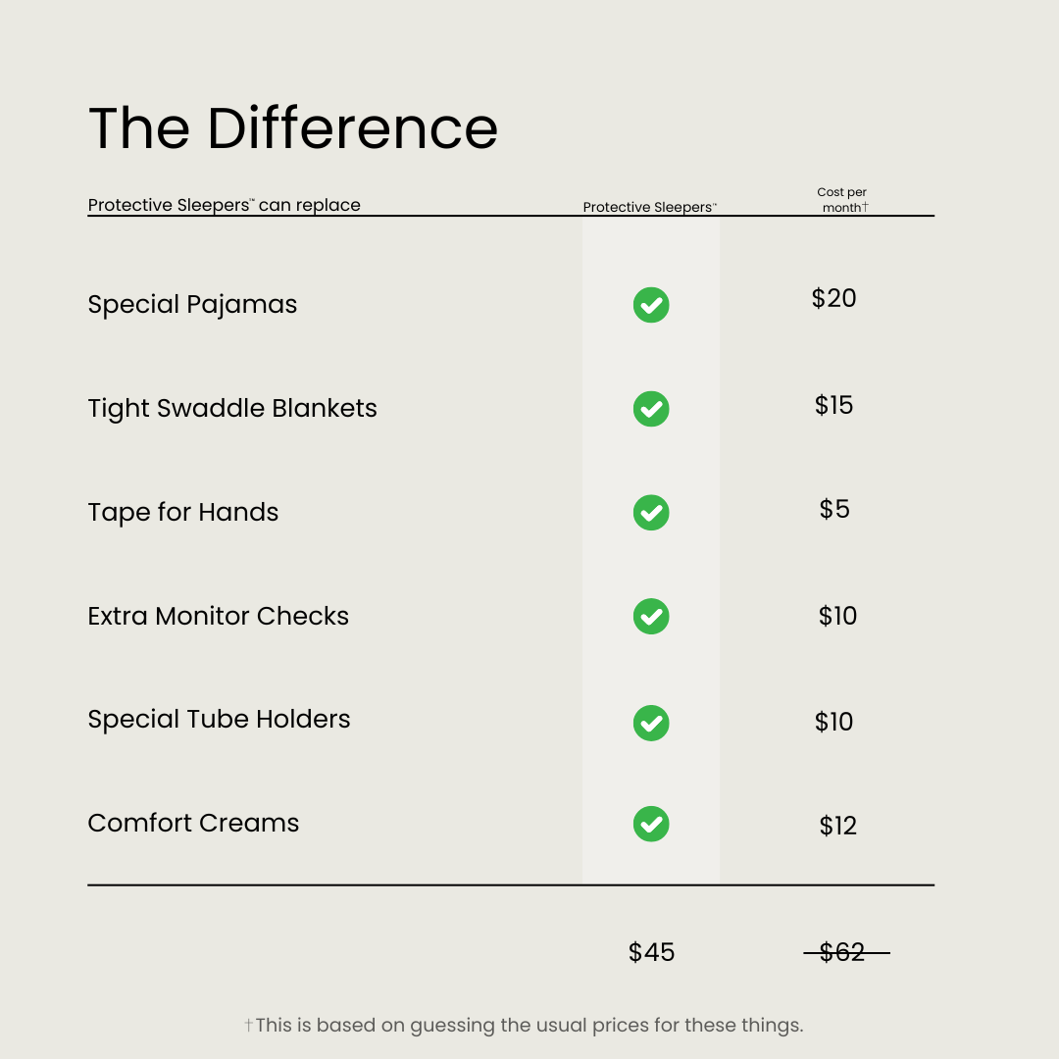Click the $12 Comfort Creams price
Image resolution: width=1059 pixels, height=1059 pixels.
pos(838,826)
